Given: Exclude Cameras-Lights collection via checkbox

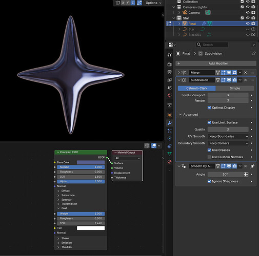Looking at the screenshot, I should 242,7.
